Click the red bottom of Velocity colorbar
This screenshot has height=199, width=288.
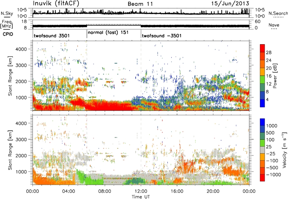262,178
